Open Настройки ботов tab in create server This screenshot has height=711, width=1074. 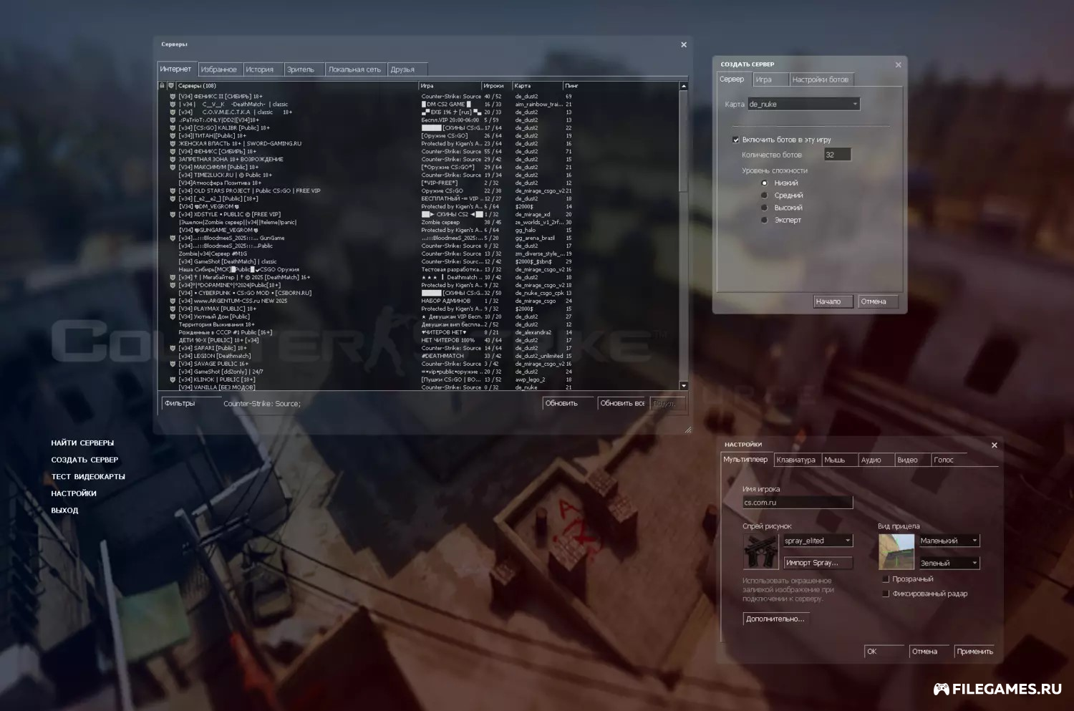click(x=821, y=79)
